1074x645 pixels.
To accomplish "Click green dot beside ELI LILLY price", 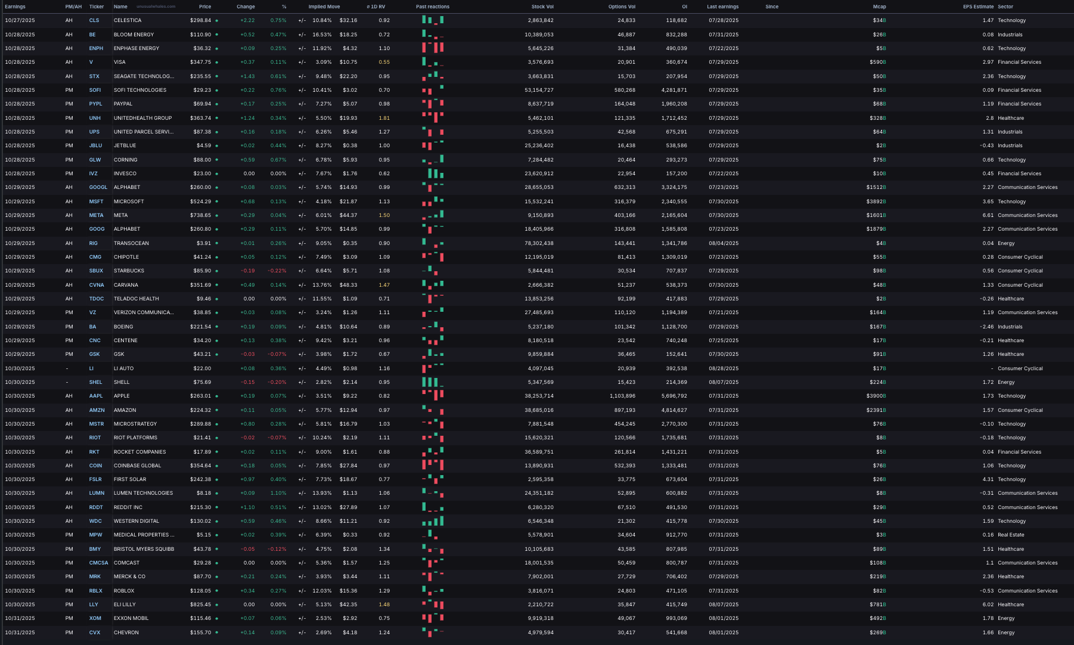I will coord(216,604).
